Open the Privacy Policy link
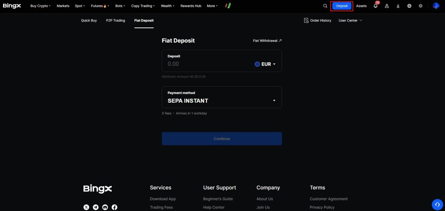Viewport: 445px width, 211px height. pos(322,208)
